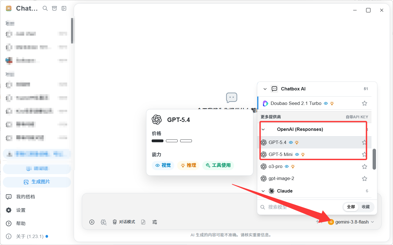The image size is (393, 245).
Task: Click the circled plus icon in the input bar
Action: 92,222
